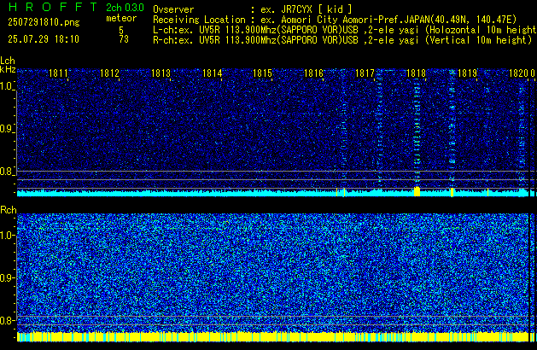Click the 1814 time marker
The width and height of the screenshot is (537, 350).
coord(212,73)
